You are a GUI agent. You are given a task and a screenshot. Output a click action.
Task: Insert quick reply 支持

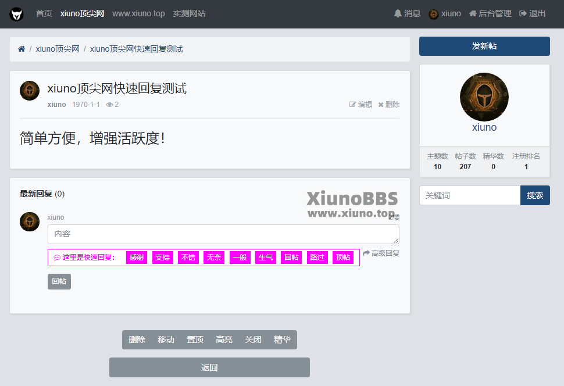pyautogui.click(x=163, y=257)
